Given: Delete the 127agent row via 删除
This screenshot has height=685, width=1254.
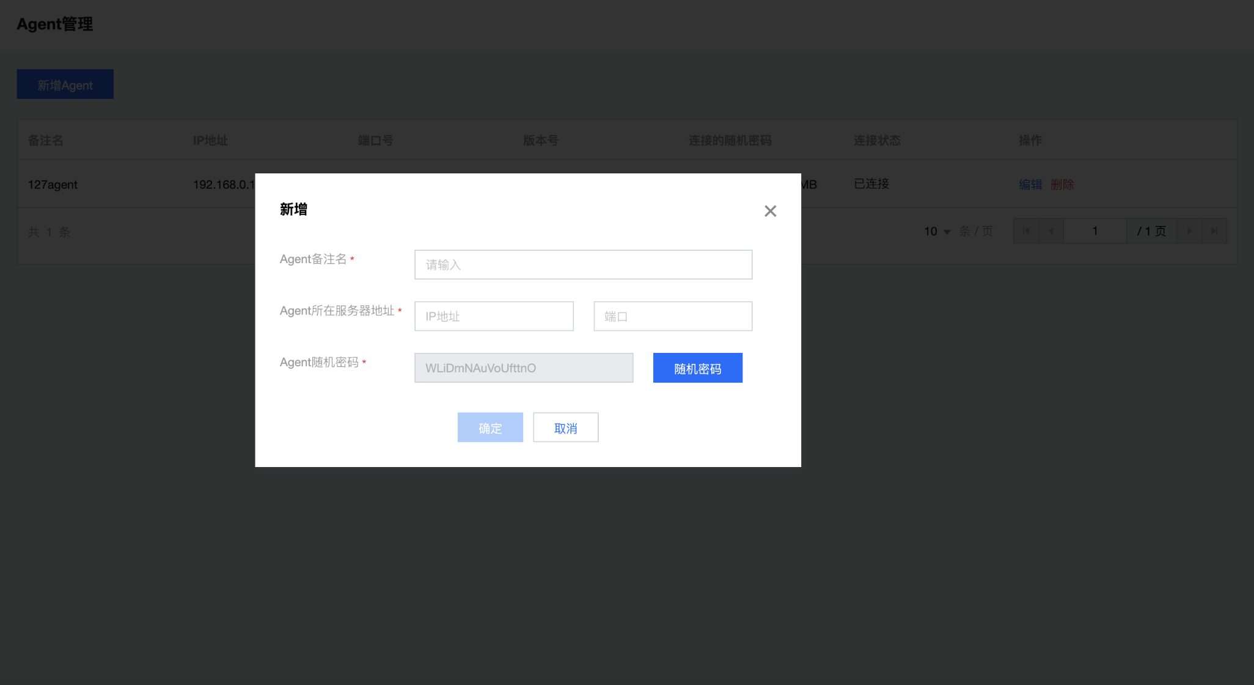Looking at the screenshot, I should coord(1062,184).
